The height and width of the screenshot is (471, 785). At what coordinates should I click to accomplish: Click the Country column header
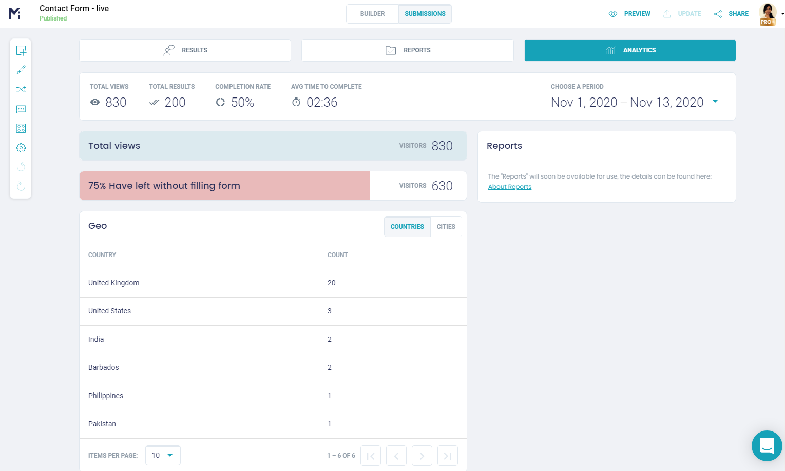(x=102, y=255)
